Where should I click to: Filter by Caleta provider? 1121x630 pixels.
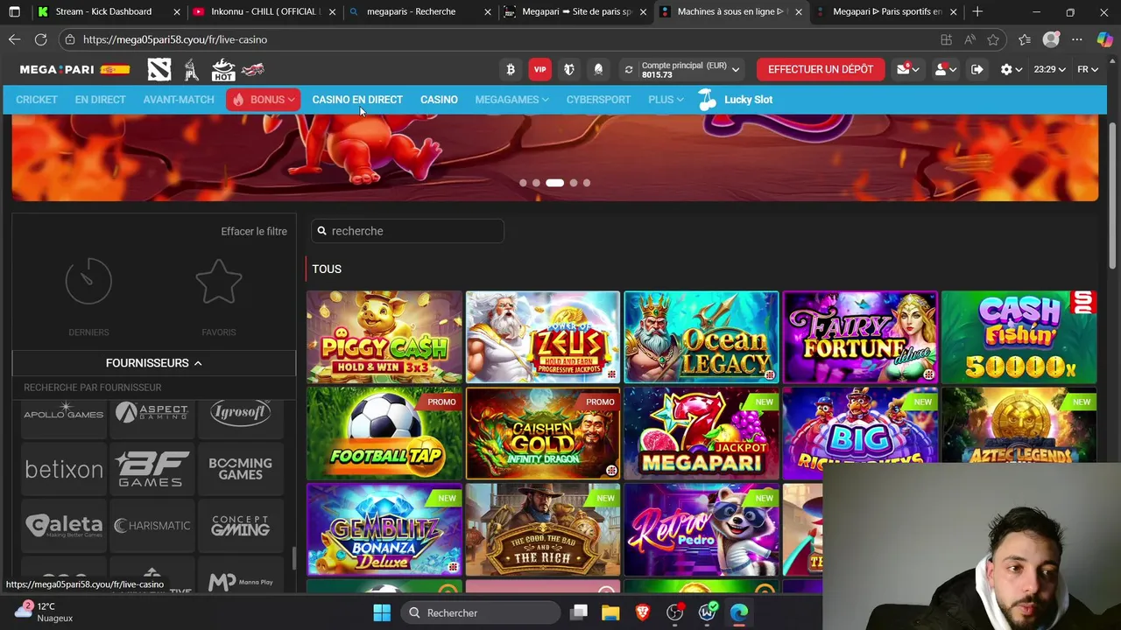pyautogui.click(x=64, y=526)
